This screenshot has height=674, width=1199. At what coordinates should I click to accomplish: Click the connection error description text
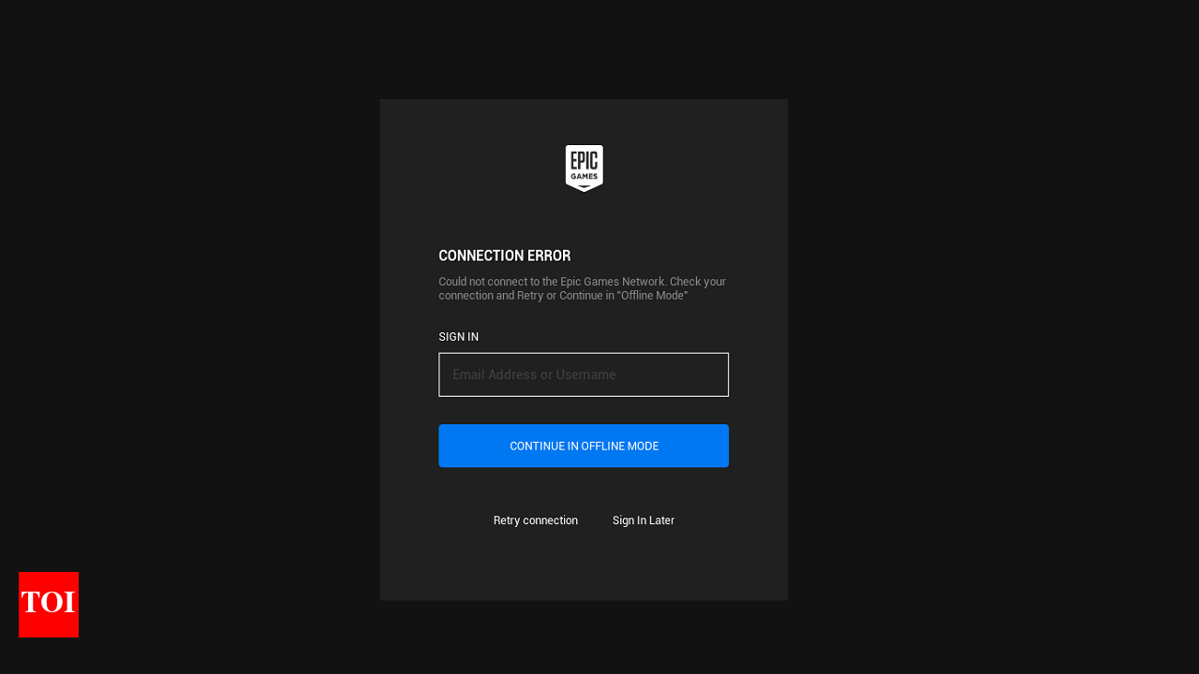(x=582, y=288)
